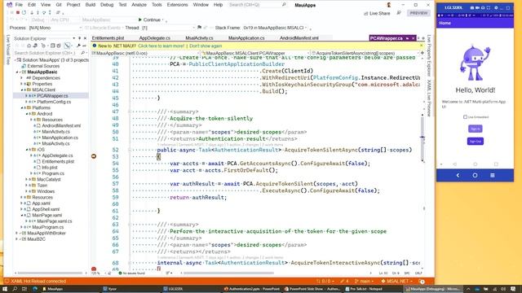Click Solution Explorer properties wrench icon
Image resolution: width=522 pixels, height=293 pixels.
click(78, 46)
